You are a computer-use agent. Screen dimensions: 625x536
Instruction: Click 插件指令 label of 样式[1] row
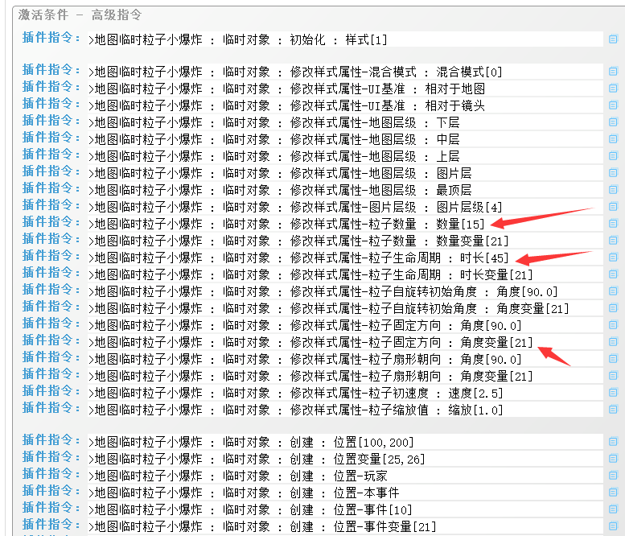click(x=51, y=38)
